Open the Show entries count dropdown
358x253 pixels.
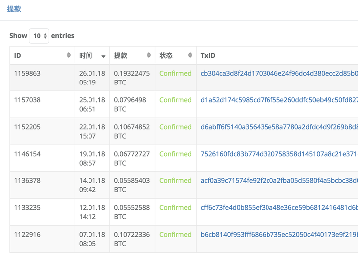(x=39, y=36)
